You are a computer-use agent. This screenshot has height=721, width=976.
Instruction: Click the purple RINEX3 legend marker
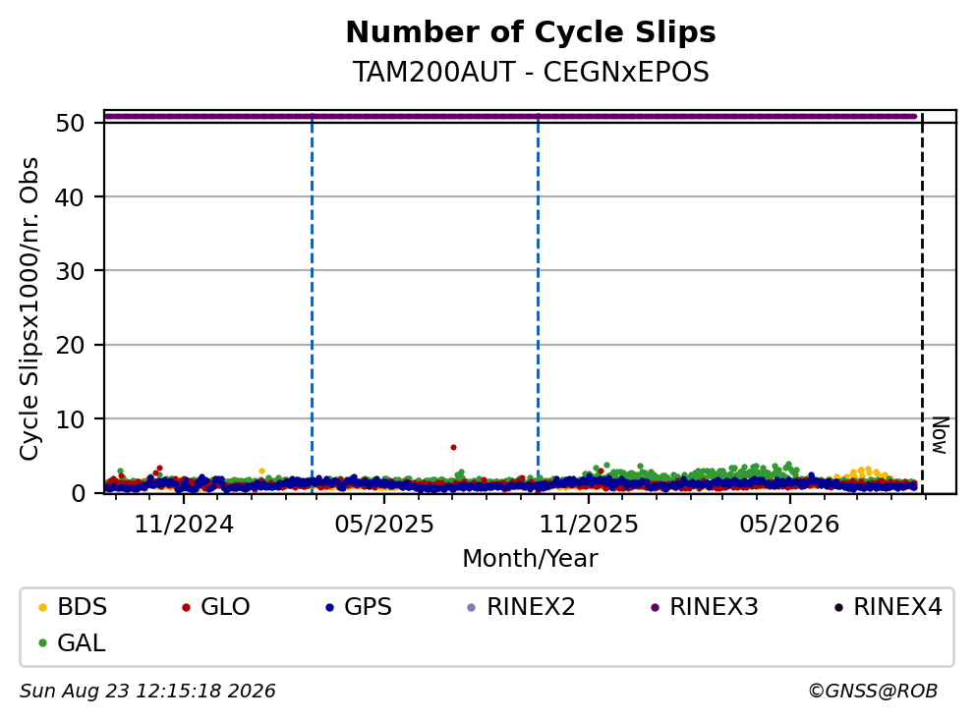[x=655, y=608]
